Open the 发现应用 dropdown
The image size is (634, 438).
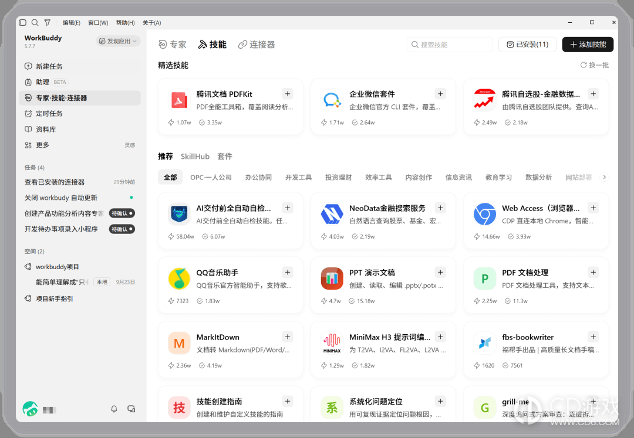click(118, 41)
